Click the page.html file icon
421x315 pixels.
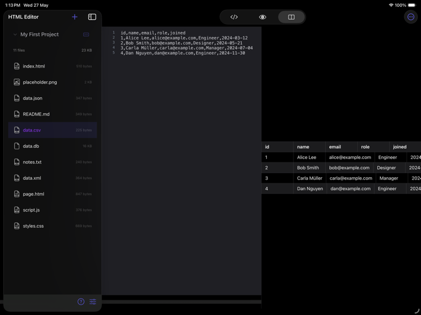(17, 194)
